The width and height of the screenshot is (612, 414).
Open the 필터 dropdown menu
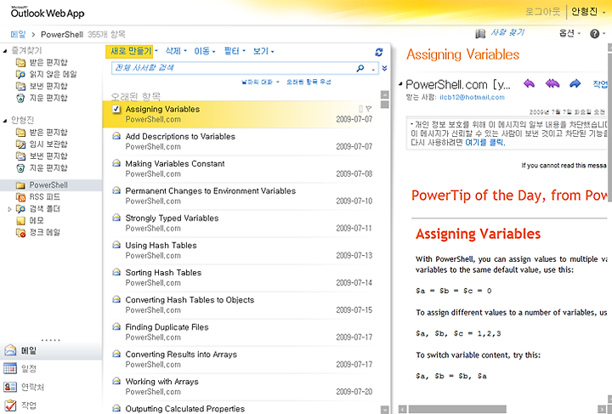pyautogui.click(x=235, y=51)
